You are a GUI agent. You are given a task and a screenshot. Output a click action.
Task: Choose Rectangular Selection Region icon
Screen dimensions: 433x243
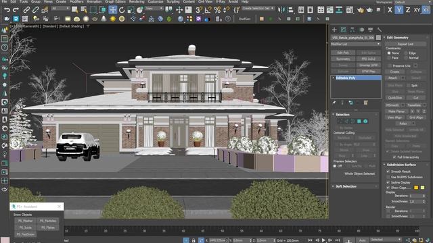[x=93, y=10]
